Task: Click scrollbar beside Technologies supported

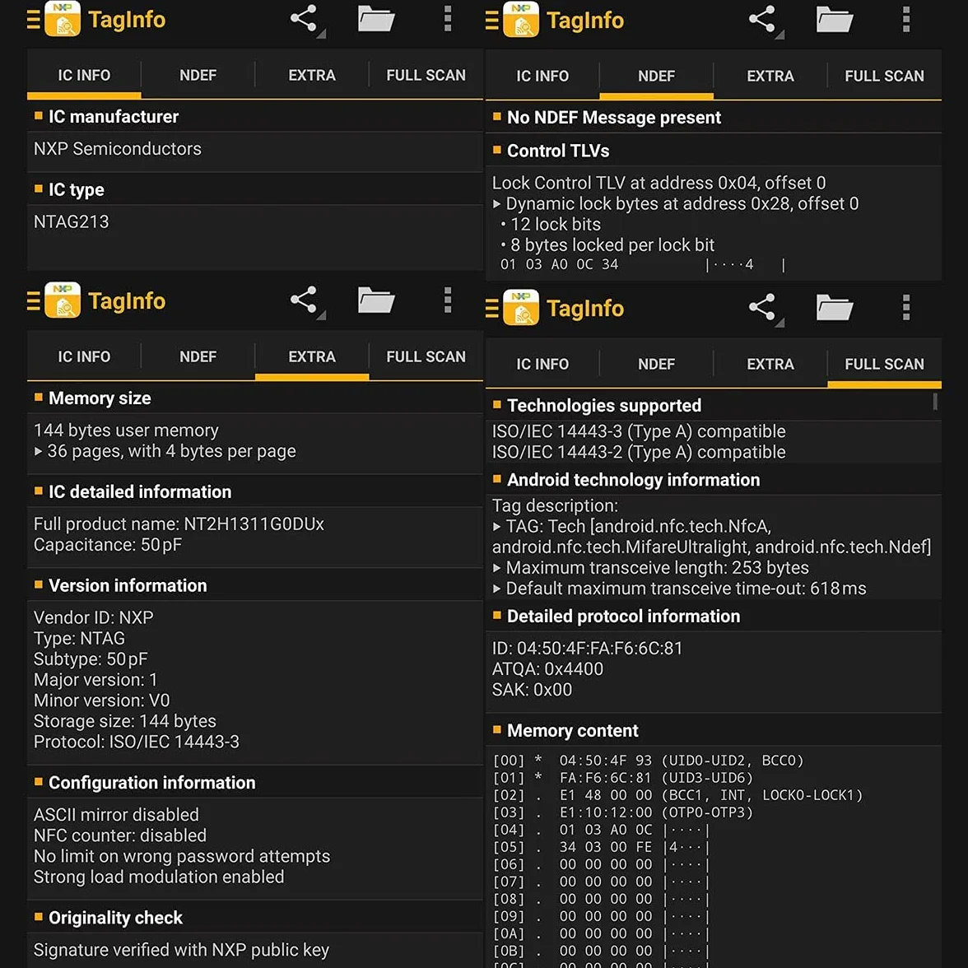Action: click(935, 402)
